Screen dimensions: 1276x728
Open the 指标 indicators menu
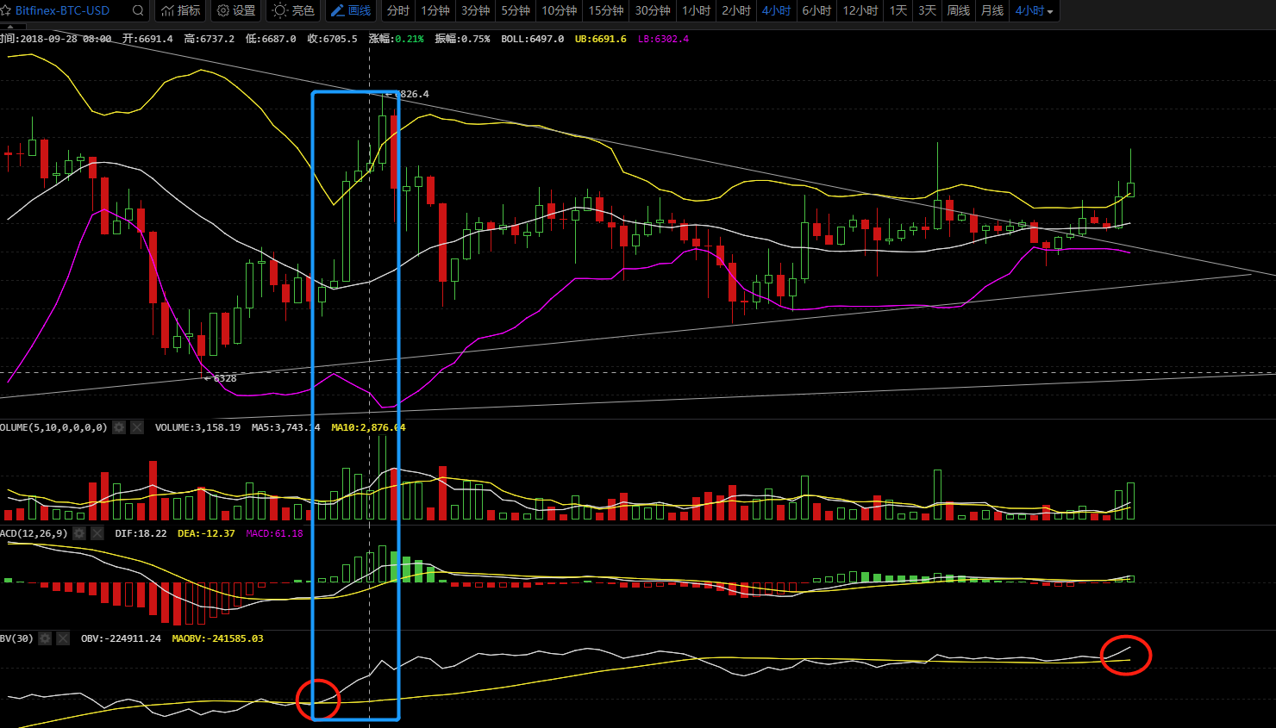pos(181,10)
